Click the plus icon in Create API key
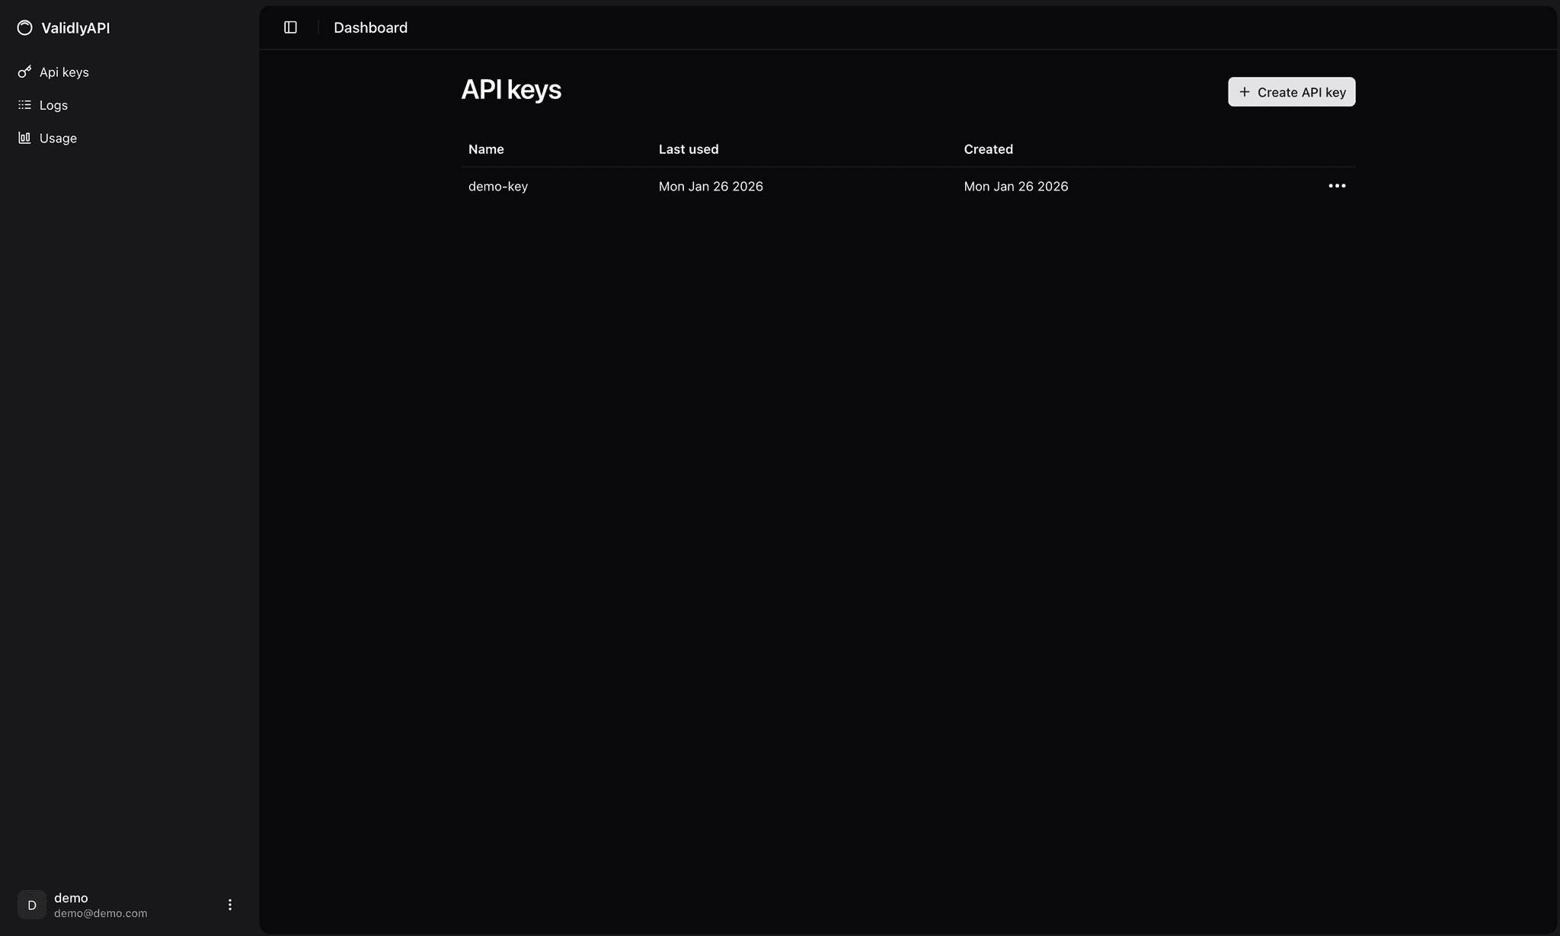This screenshot has width=1560, height=936. pos(1244,92)
